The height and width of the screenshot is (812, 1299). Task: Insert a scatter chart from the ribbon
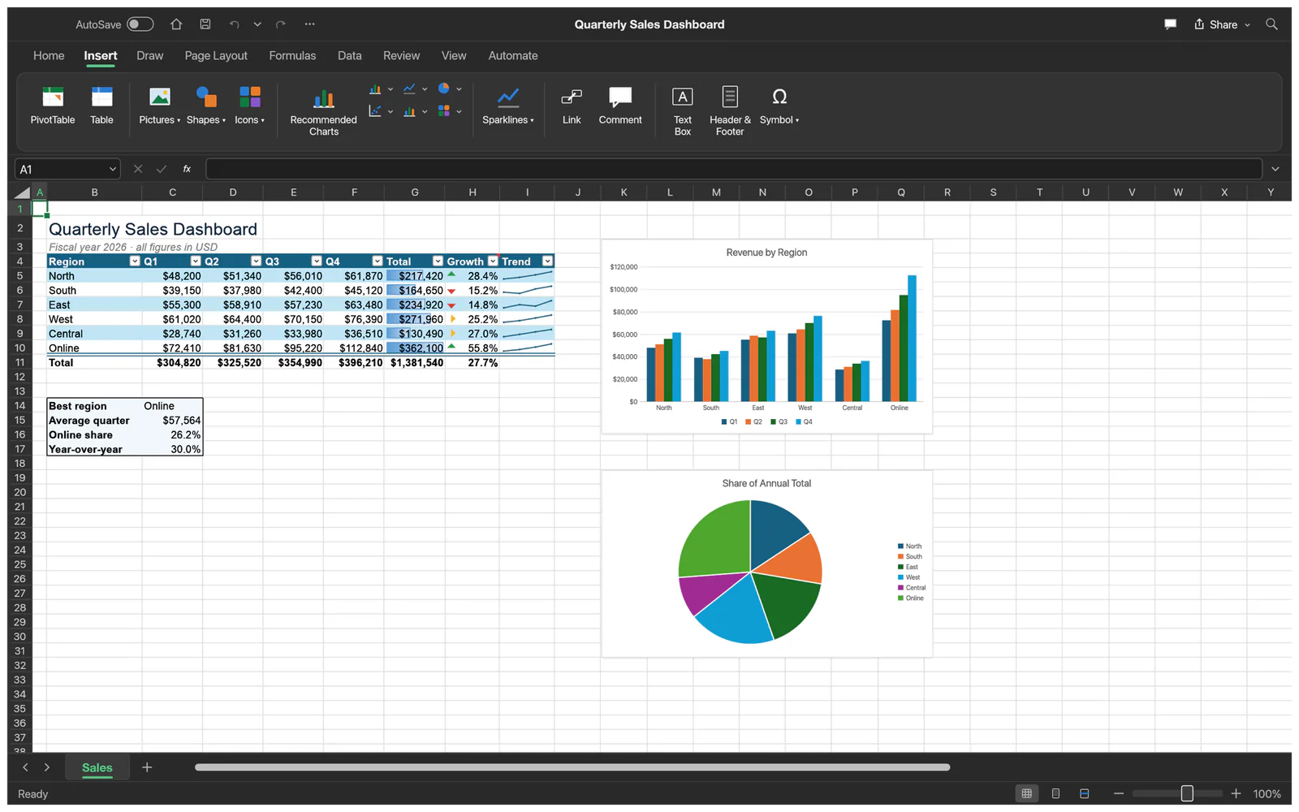(x=375, y=111)
